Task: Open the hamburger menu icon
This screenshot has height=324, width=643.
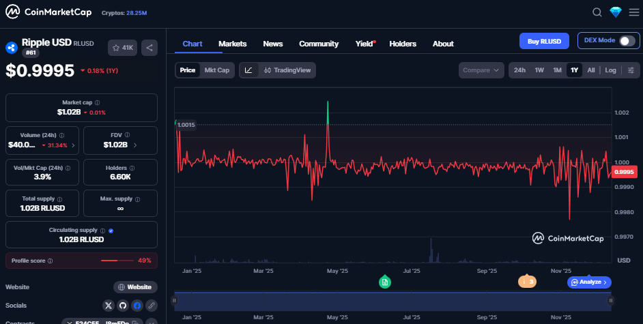Action: click(x=633, y=12)
